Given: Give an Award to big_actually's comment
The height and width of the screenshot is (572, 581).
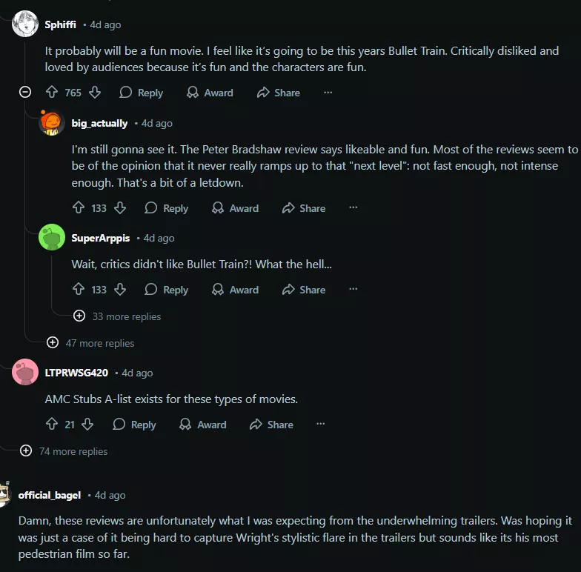Looking at the screenshot, I should point(235,208).
